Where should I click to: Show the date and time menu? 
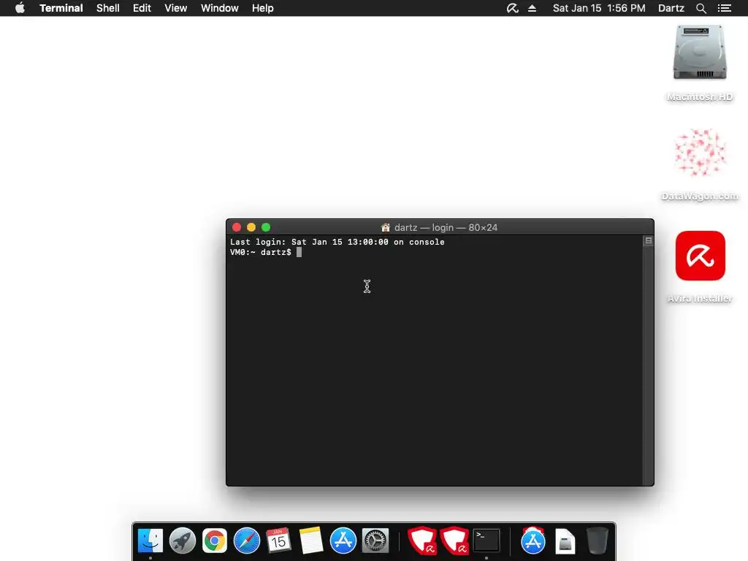[599, 8]
